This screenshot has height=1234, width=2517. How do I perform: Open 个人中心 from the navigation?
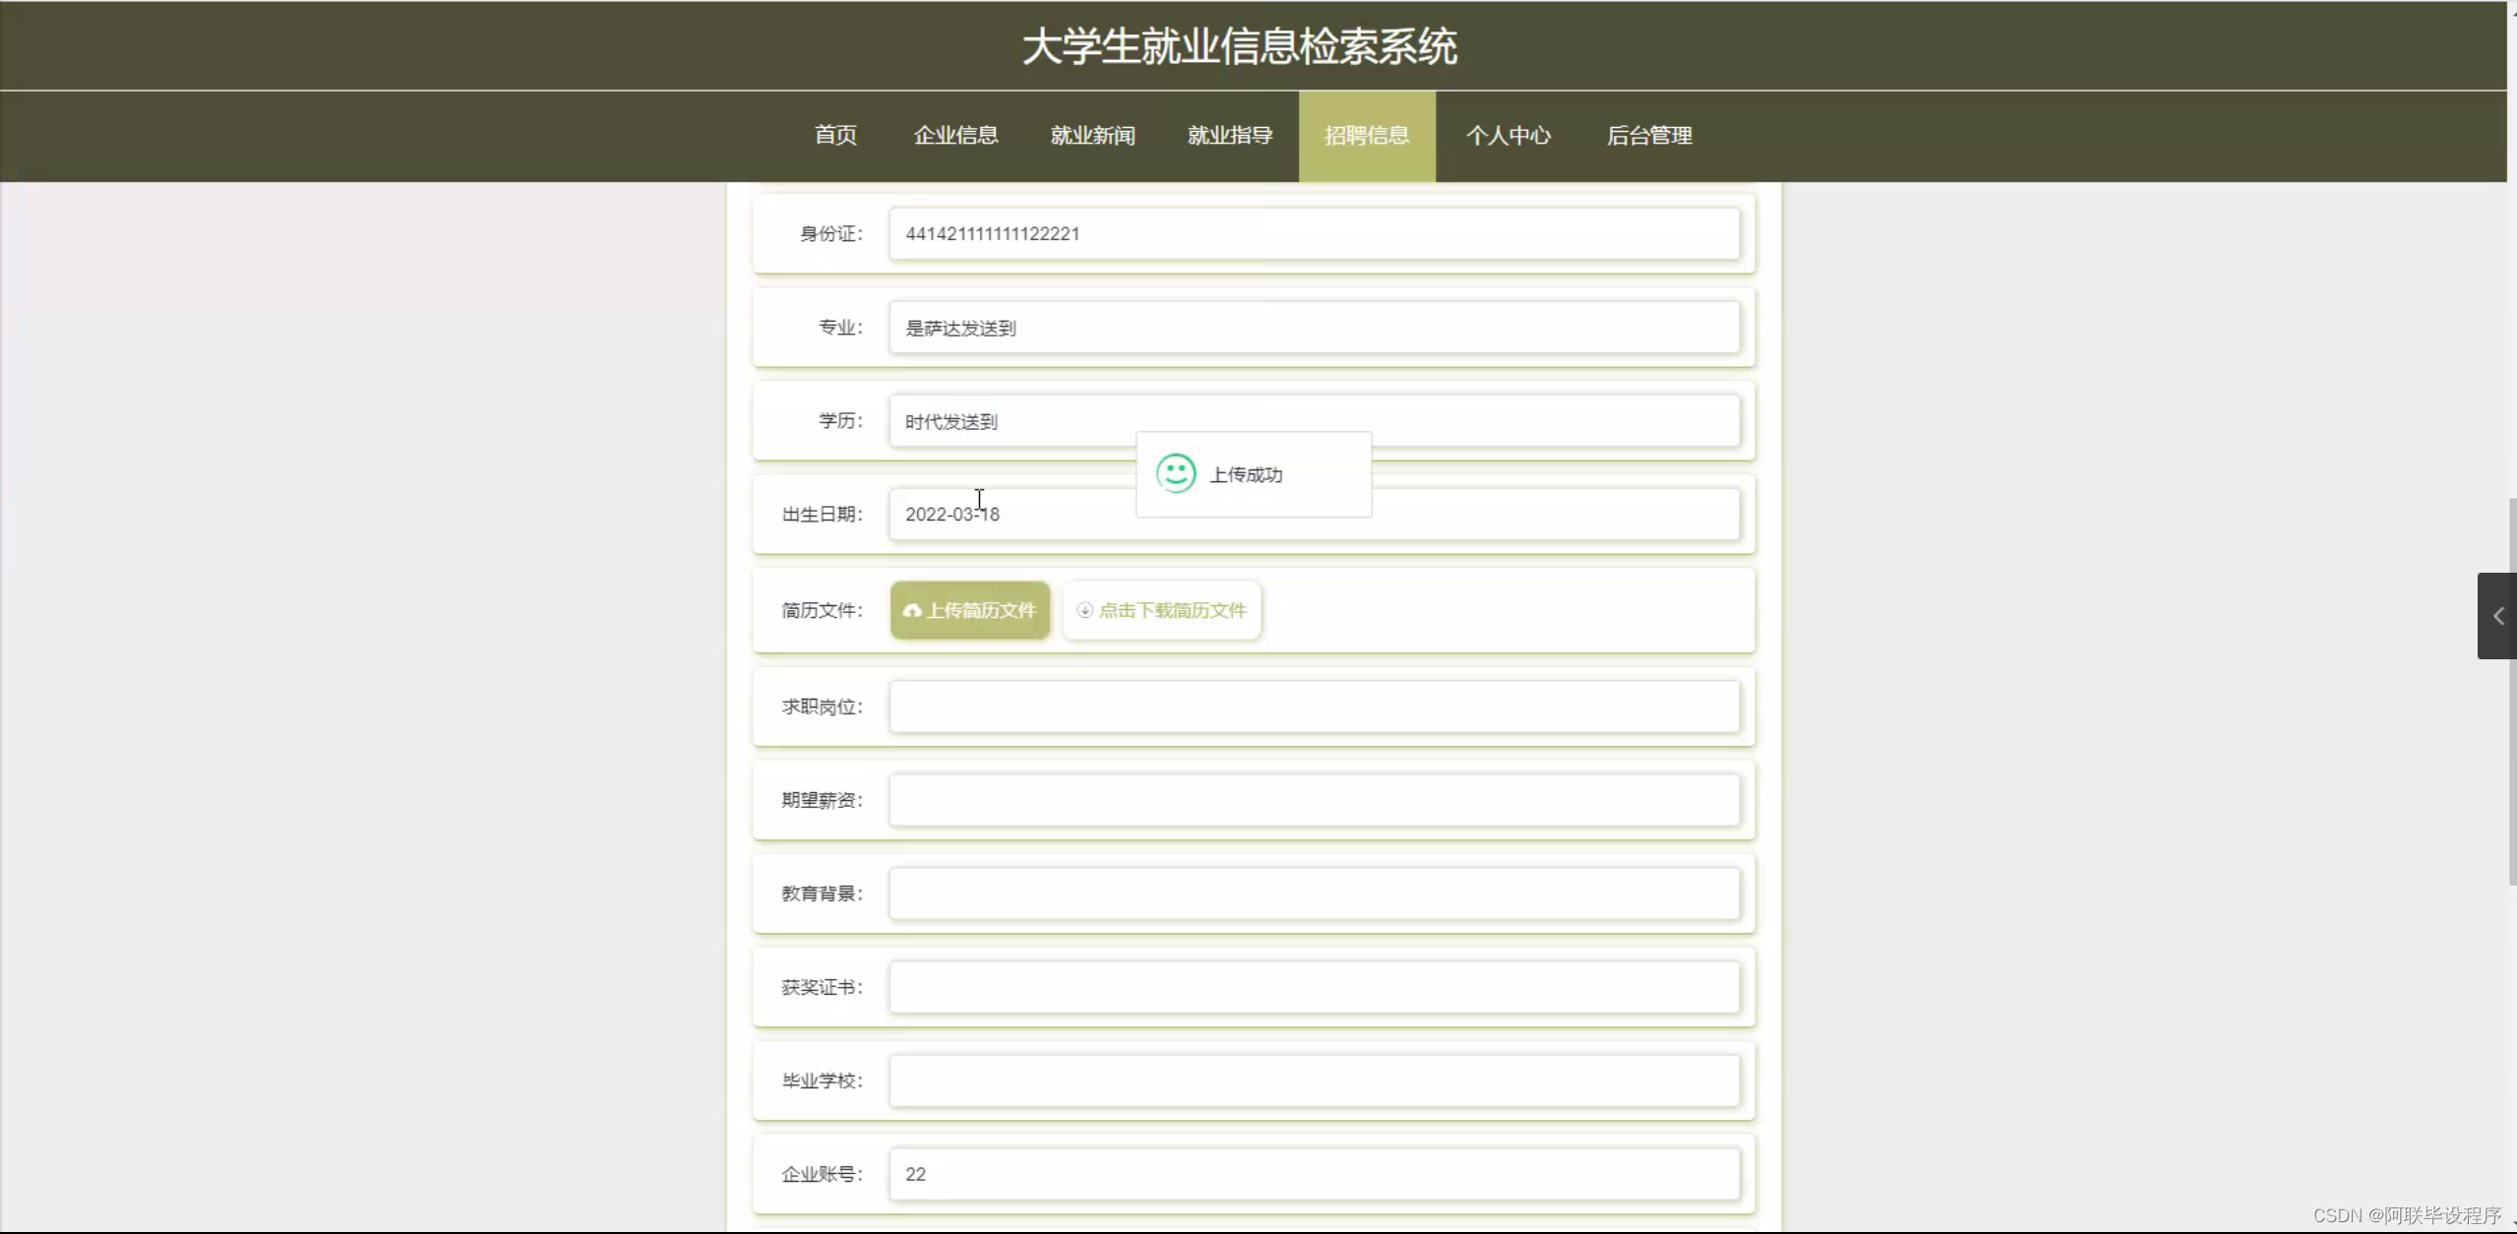(x=1507, y=136)
